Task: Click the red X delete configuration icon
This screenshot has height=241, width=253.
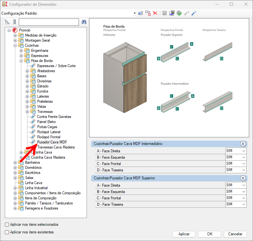Action: [x=155, y=13]
